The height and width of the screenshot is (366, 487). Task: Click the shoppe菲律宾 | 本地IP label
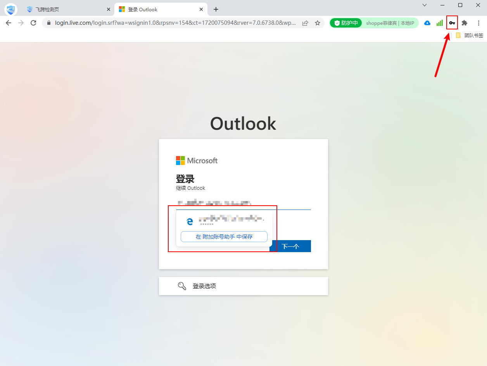click(390, 23)
